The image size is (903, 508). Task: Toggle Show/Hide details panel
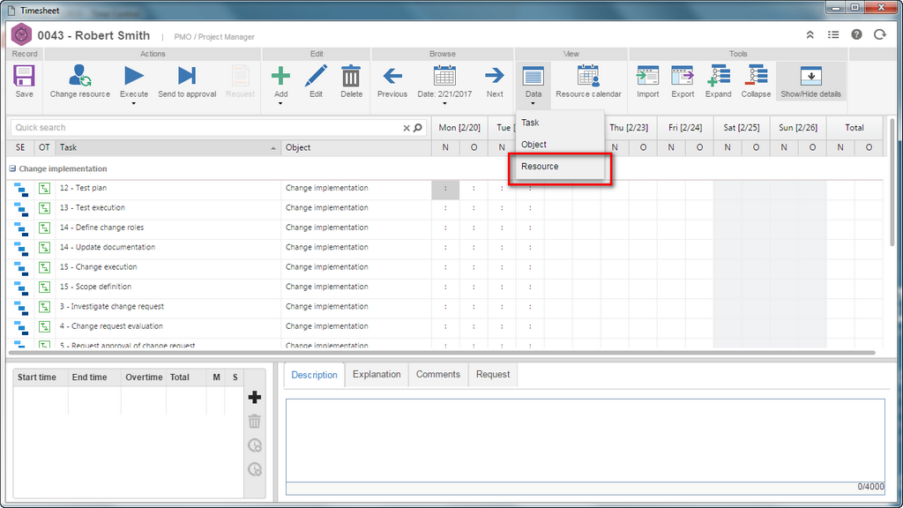(x=810, y=81)
